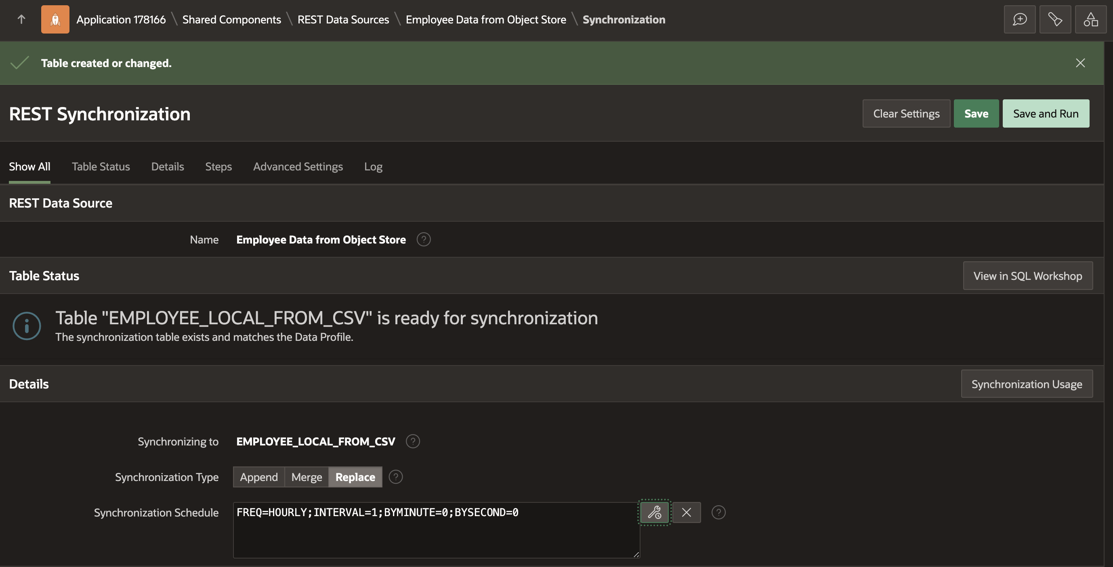This screenshot has width=1113, height=567.
Task: Open the Log tab
Action: [373, 167]
